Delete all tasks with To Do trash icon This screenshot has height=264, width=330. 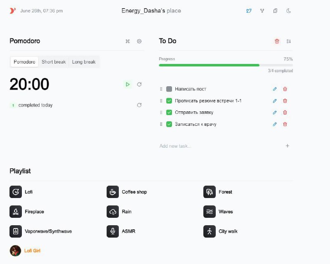(x=277, y=41)
